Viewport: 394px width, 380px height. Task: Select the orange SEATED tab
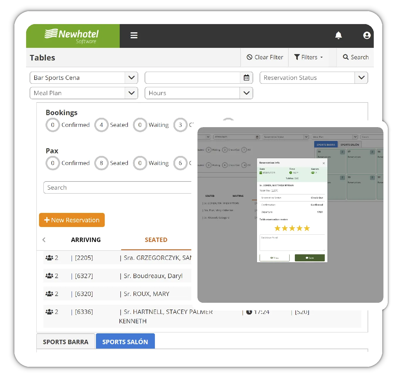coord(156,240)
